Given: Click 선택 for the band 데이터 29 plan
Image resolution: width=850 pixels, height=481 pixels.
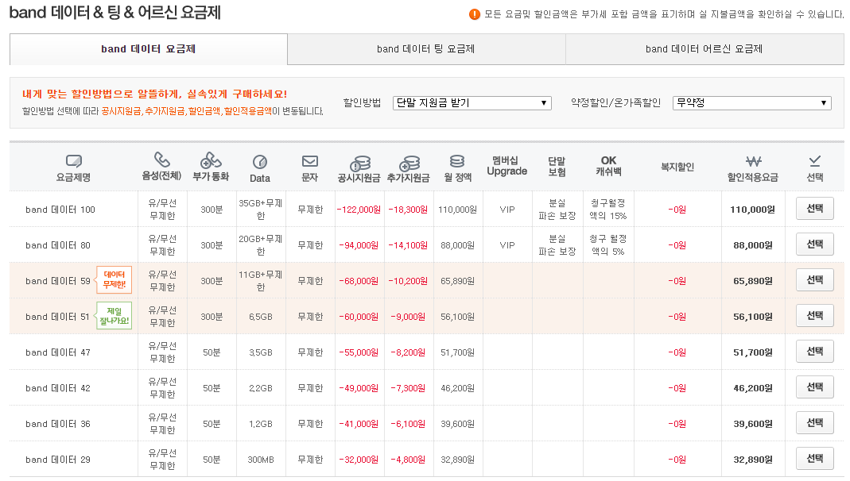Looking at the screenshot, I should pos(813,458).
